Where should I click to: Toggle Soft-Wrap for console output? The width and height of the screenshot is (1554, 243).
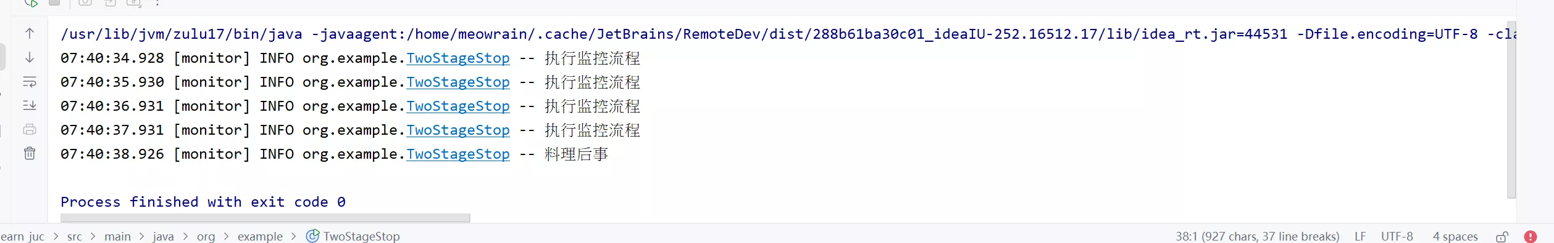[x=30, y=82]
